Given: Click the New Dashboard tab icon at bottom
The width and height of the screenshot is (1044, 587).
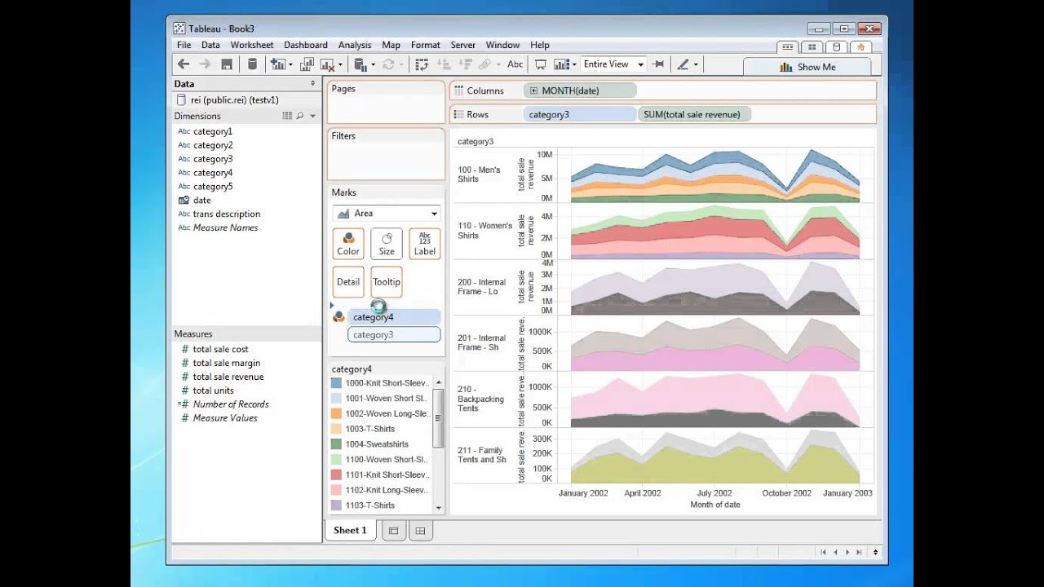Looking at the screenshot, I should (420, 531).
